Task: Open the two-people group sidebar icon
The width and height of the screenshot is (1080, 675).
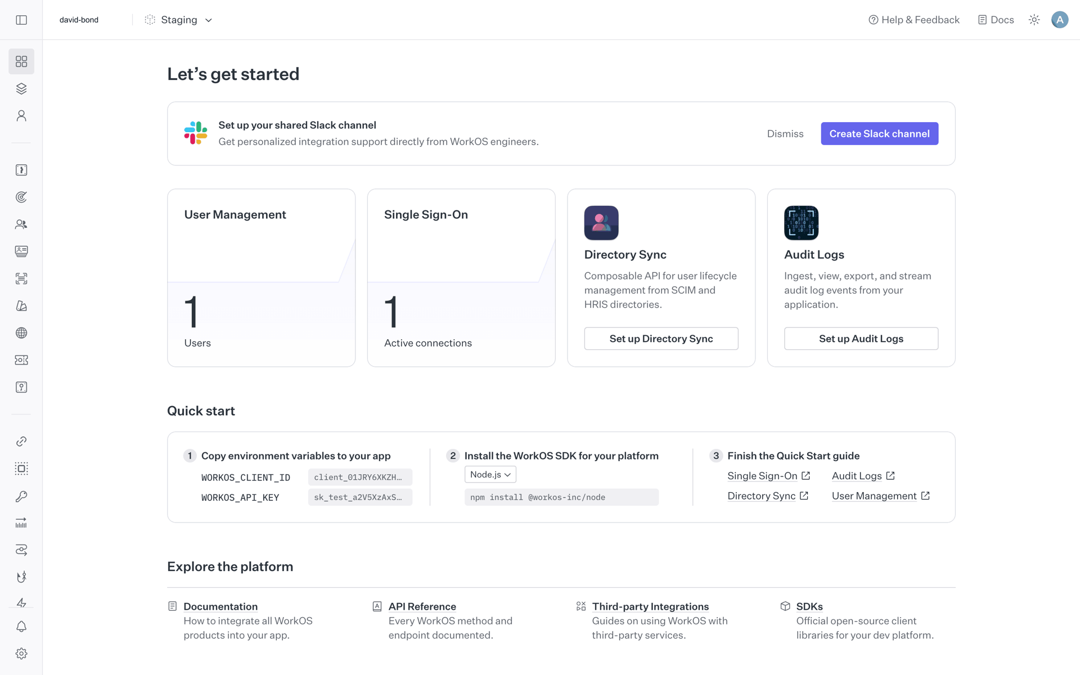Action: (x=21, y=224)
